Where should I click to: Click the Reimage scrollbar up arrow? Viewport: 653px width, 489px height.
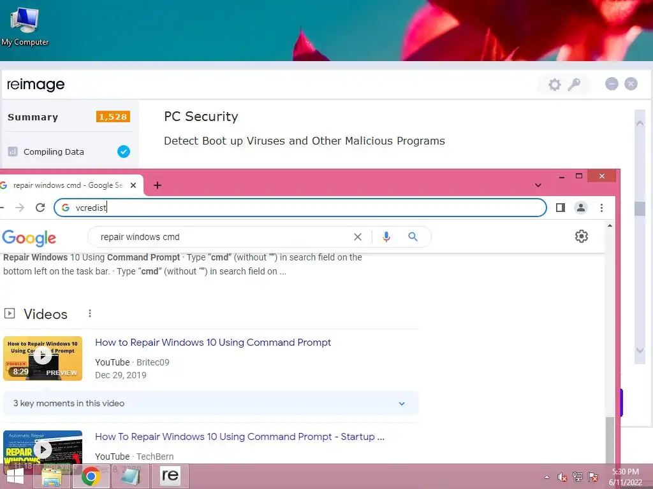640,123
